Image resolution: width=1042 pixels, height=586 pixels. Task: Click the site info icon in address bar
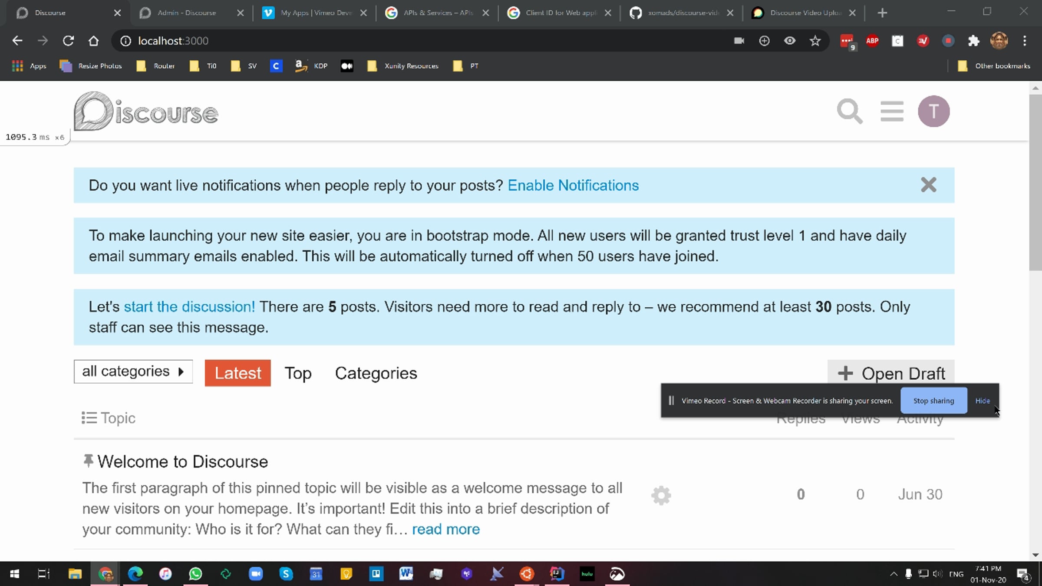[125, 41]
